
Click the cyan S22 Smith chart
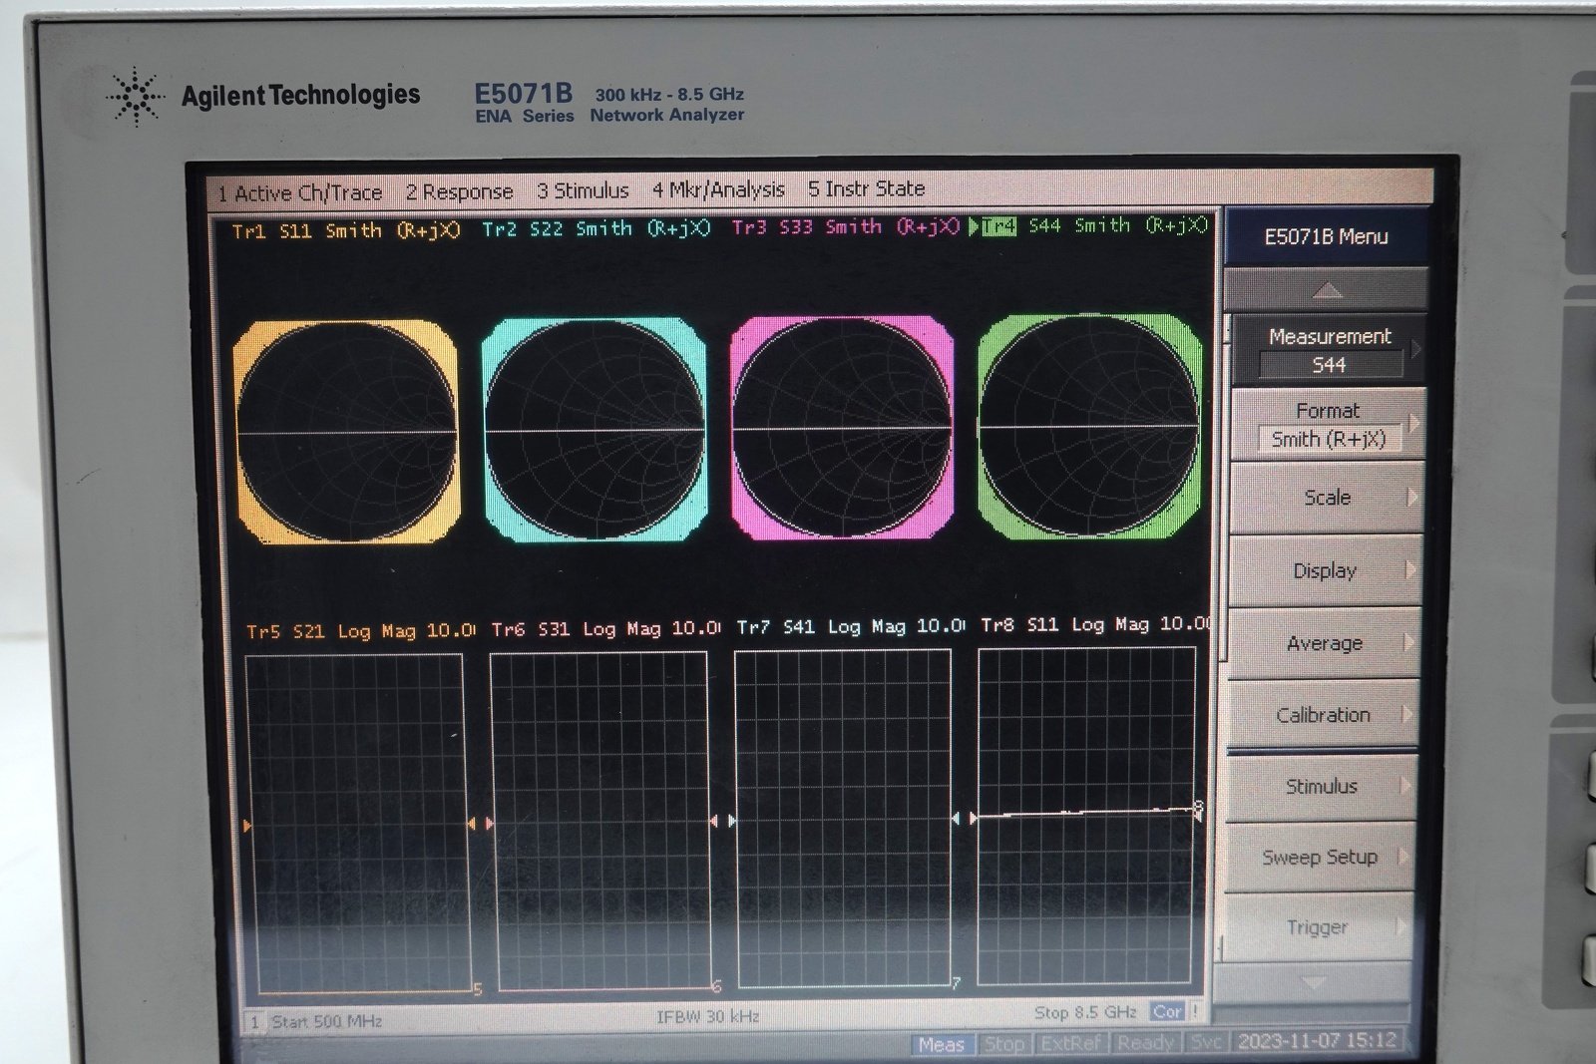[595, 430]
